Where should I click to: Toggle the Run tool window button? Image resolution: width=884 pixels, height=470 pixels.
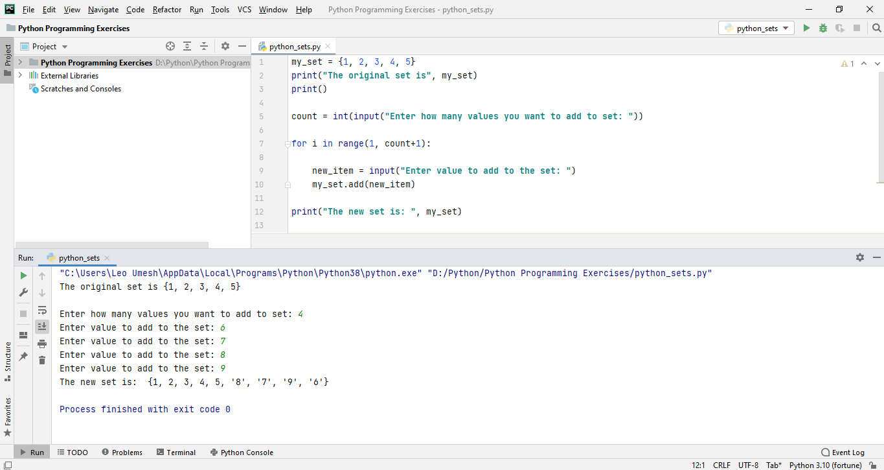tap(30, 452)
